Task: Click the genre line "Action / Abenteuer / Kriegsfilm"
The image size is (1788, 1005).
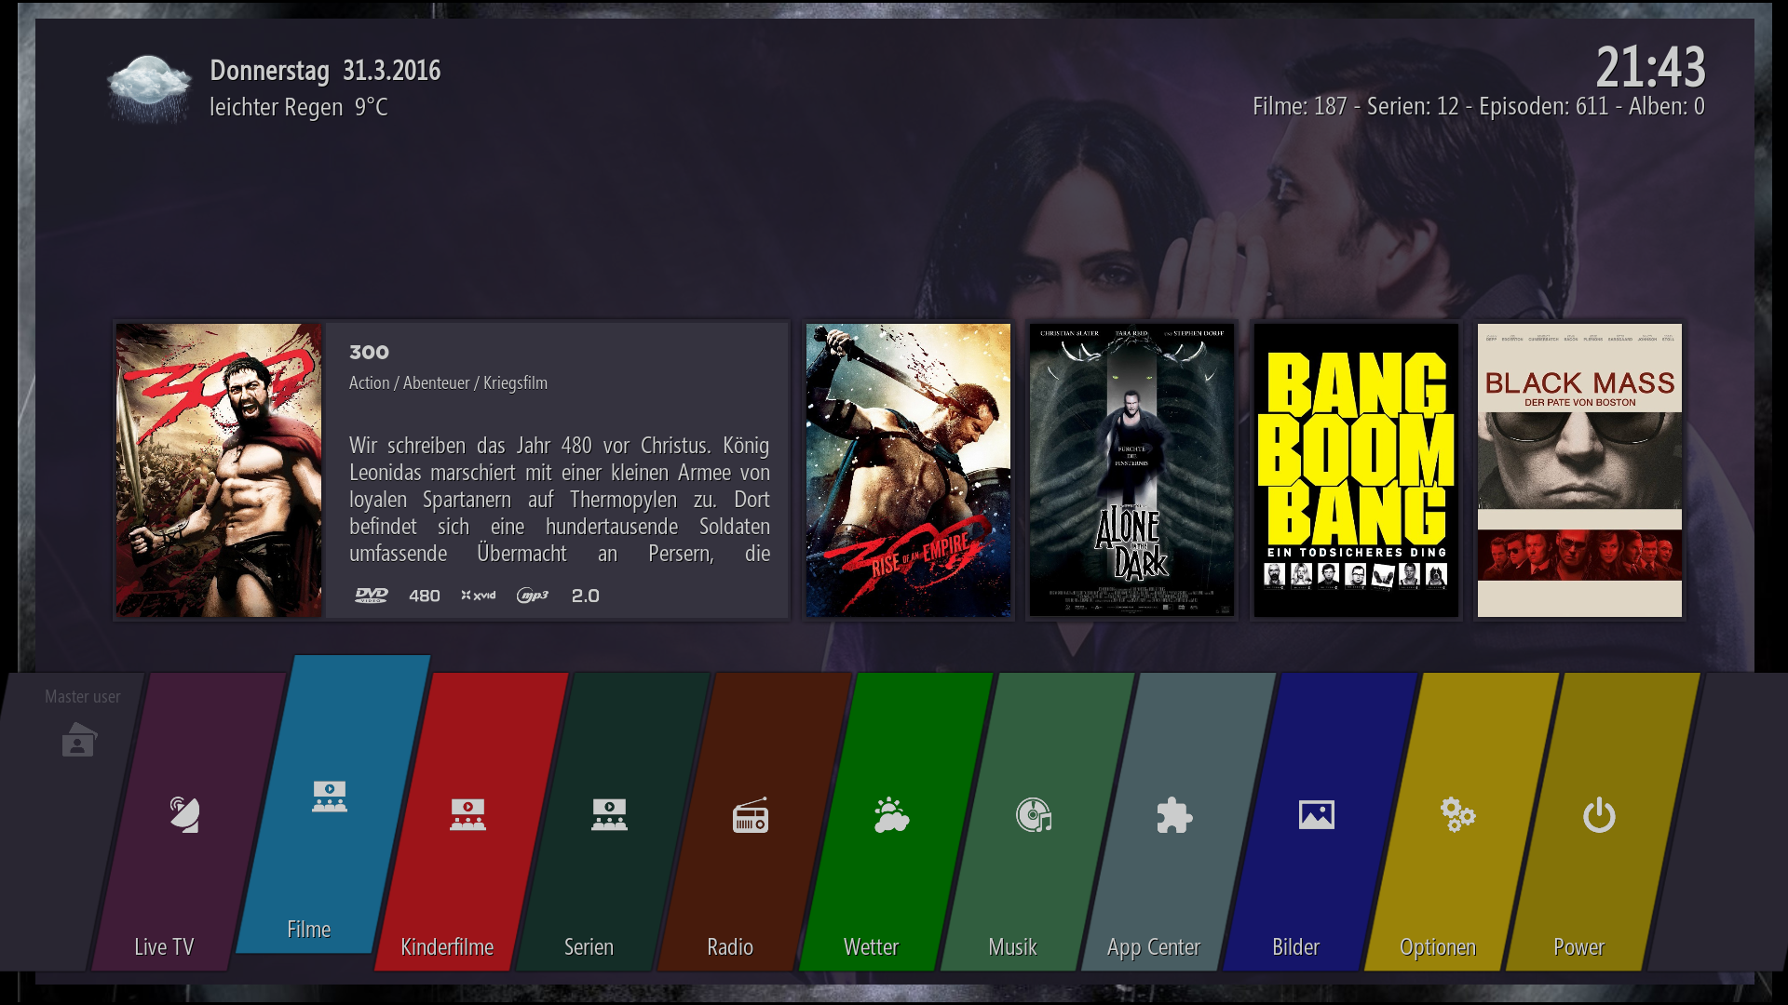Action: tap(448, 382)
